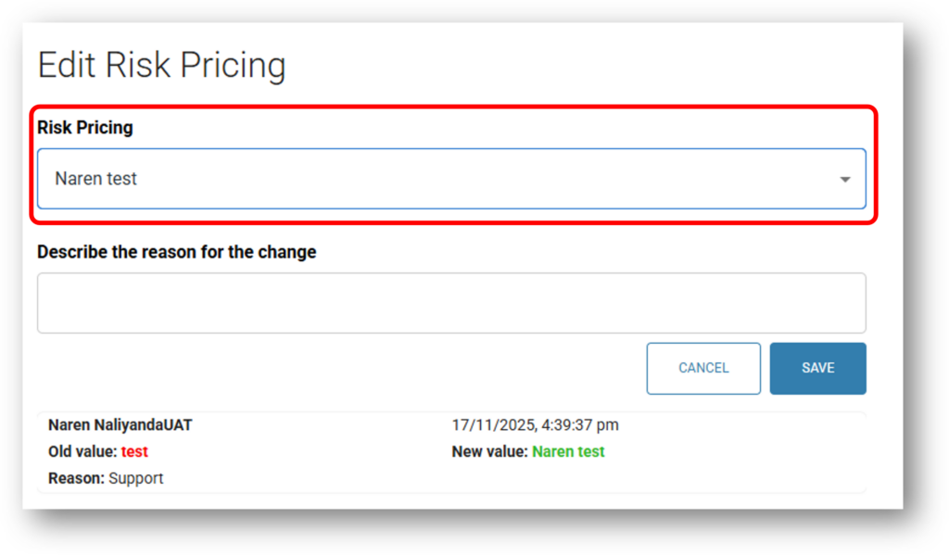The width and height of the screenshot is (949, 555).
Task: Click the 'Edit Risk Pricing' heading
Action: click(161, 67)
